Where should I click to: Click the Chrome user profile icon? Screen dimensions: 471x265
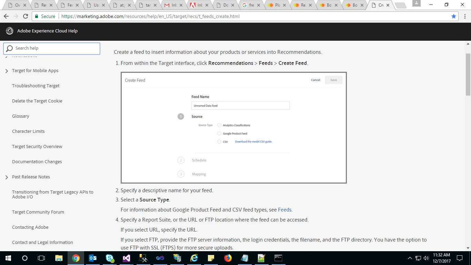tap(417, 3)
